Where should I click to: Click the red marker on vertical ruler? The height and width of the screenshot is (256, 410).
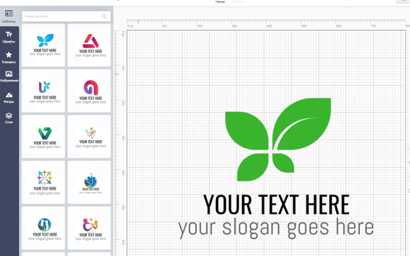coord(117,74)
